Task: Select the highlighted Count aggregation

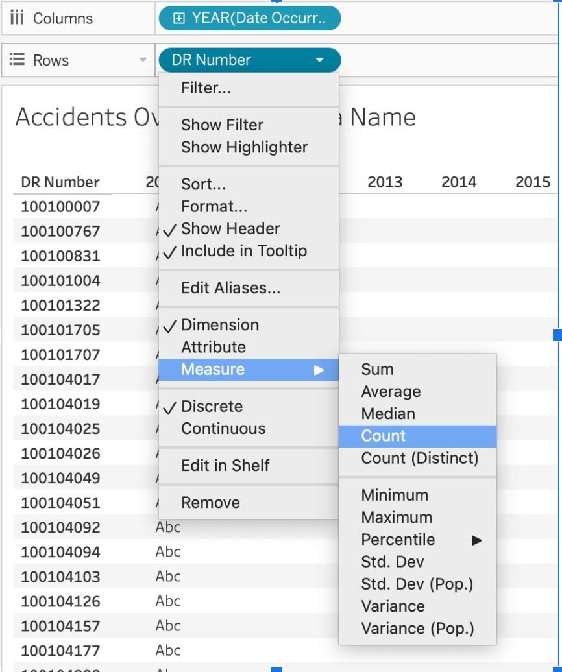Action: (x=417, y=437)
